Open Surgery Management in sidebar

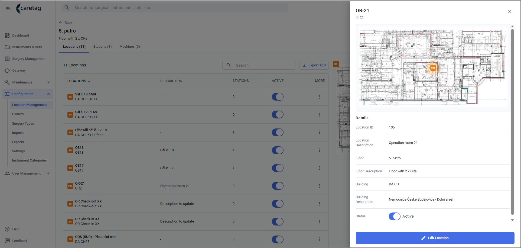(x=29, y=59)
